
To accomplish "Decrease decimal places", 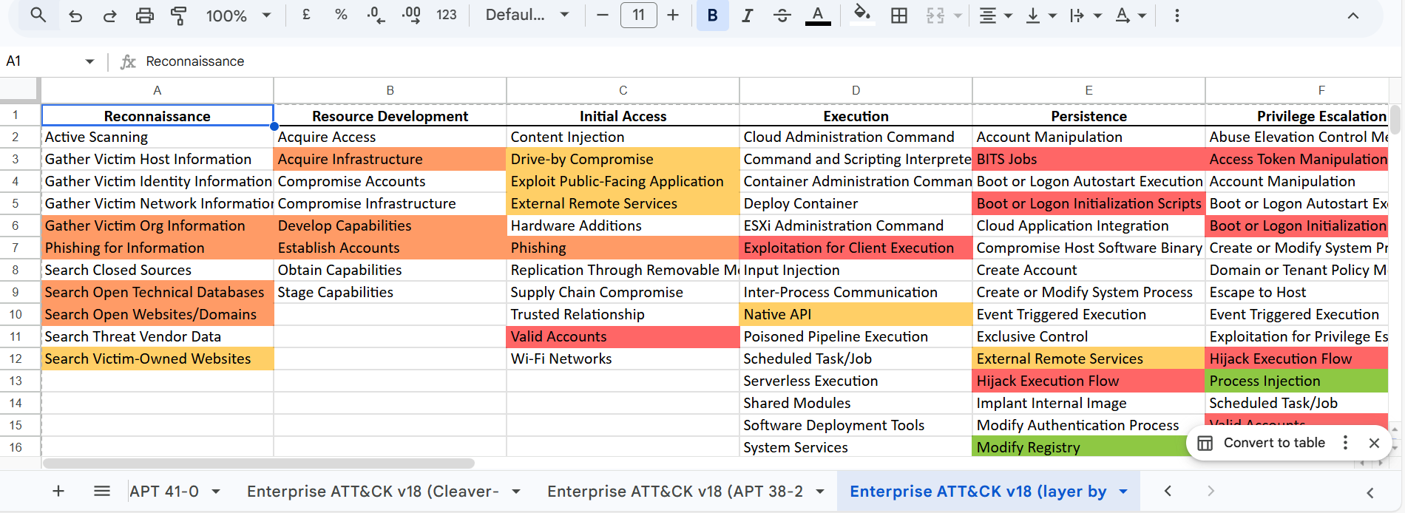I will (x=376, y=15).
